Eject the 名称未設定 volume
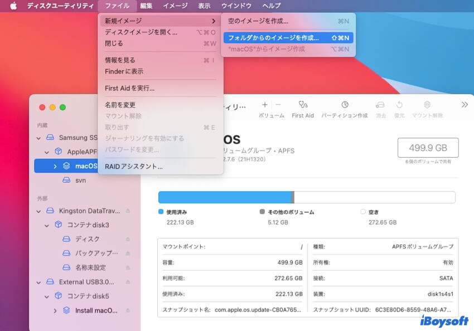The height and width of the screenshot is (331, 474). pos(128,267)
